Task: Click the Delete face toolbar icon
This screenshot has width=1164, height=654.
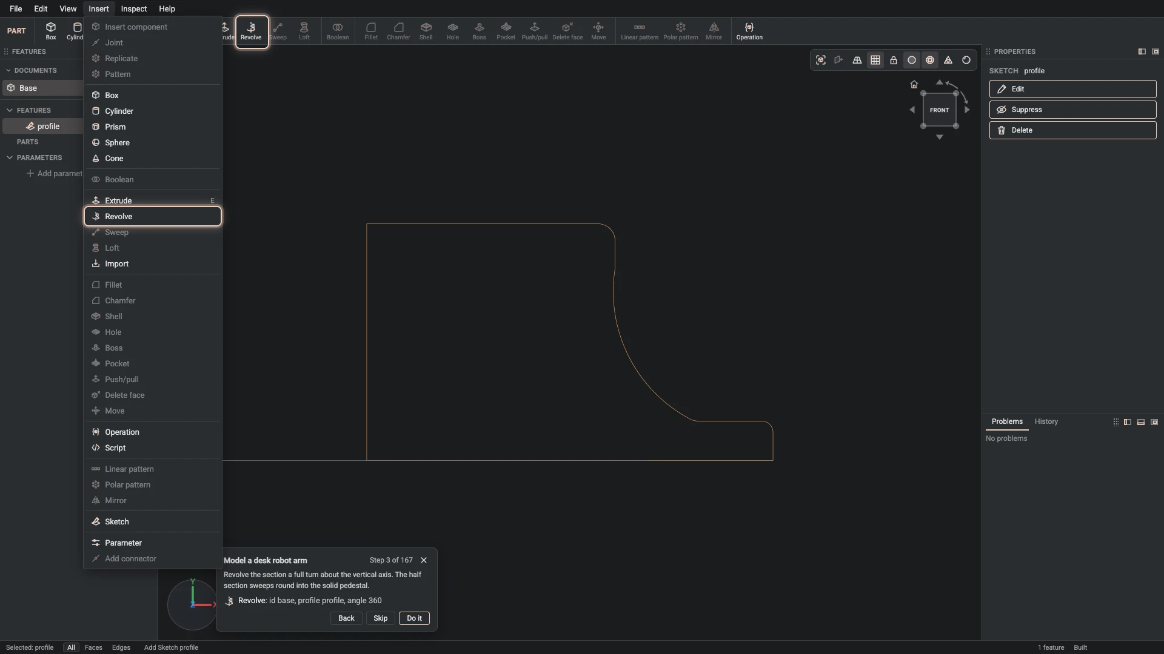Action: (567, 31)
